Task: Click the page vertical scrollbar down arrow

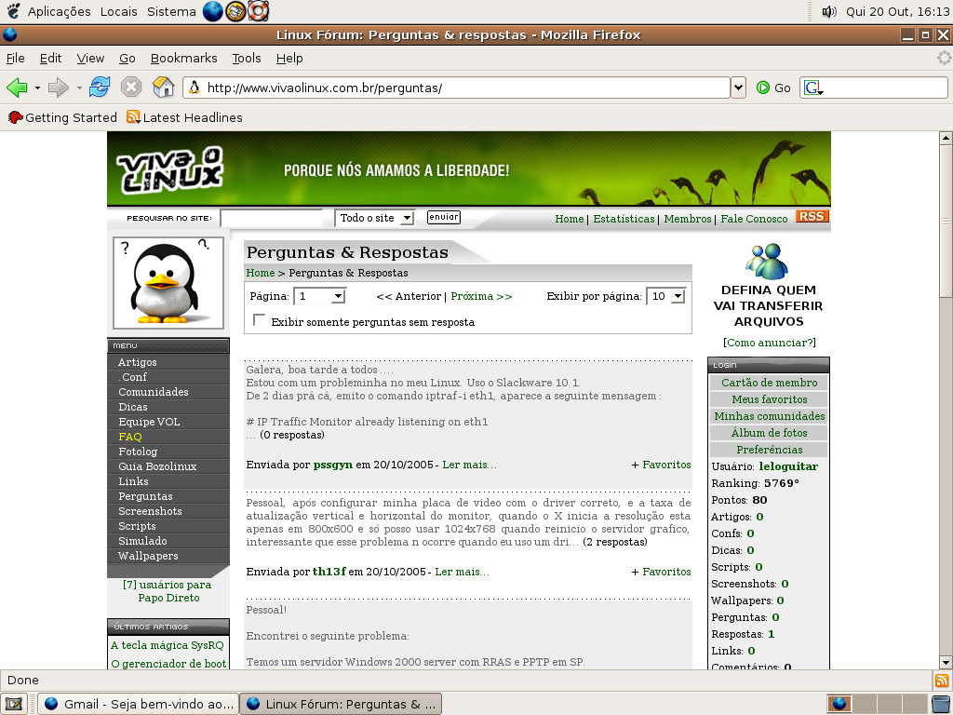Action: tap(946, 662)
